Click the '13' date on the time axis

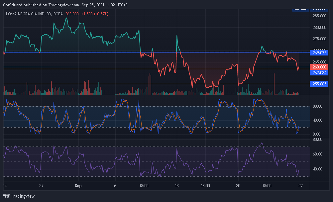(x=177, y=185)
